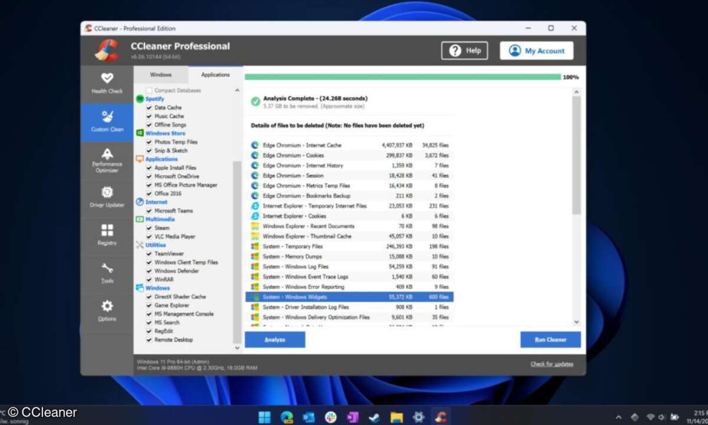Uncheck the Offline Songs option
This screenshot has width=708, height=425.
(149, 125)
